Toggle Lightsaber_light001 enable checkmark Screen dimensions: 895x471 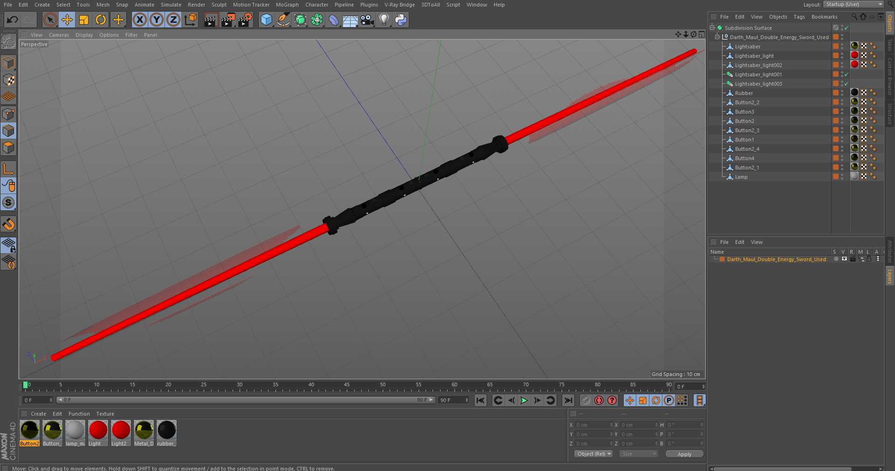pyautogui.click(x=846, y=74)
